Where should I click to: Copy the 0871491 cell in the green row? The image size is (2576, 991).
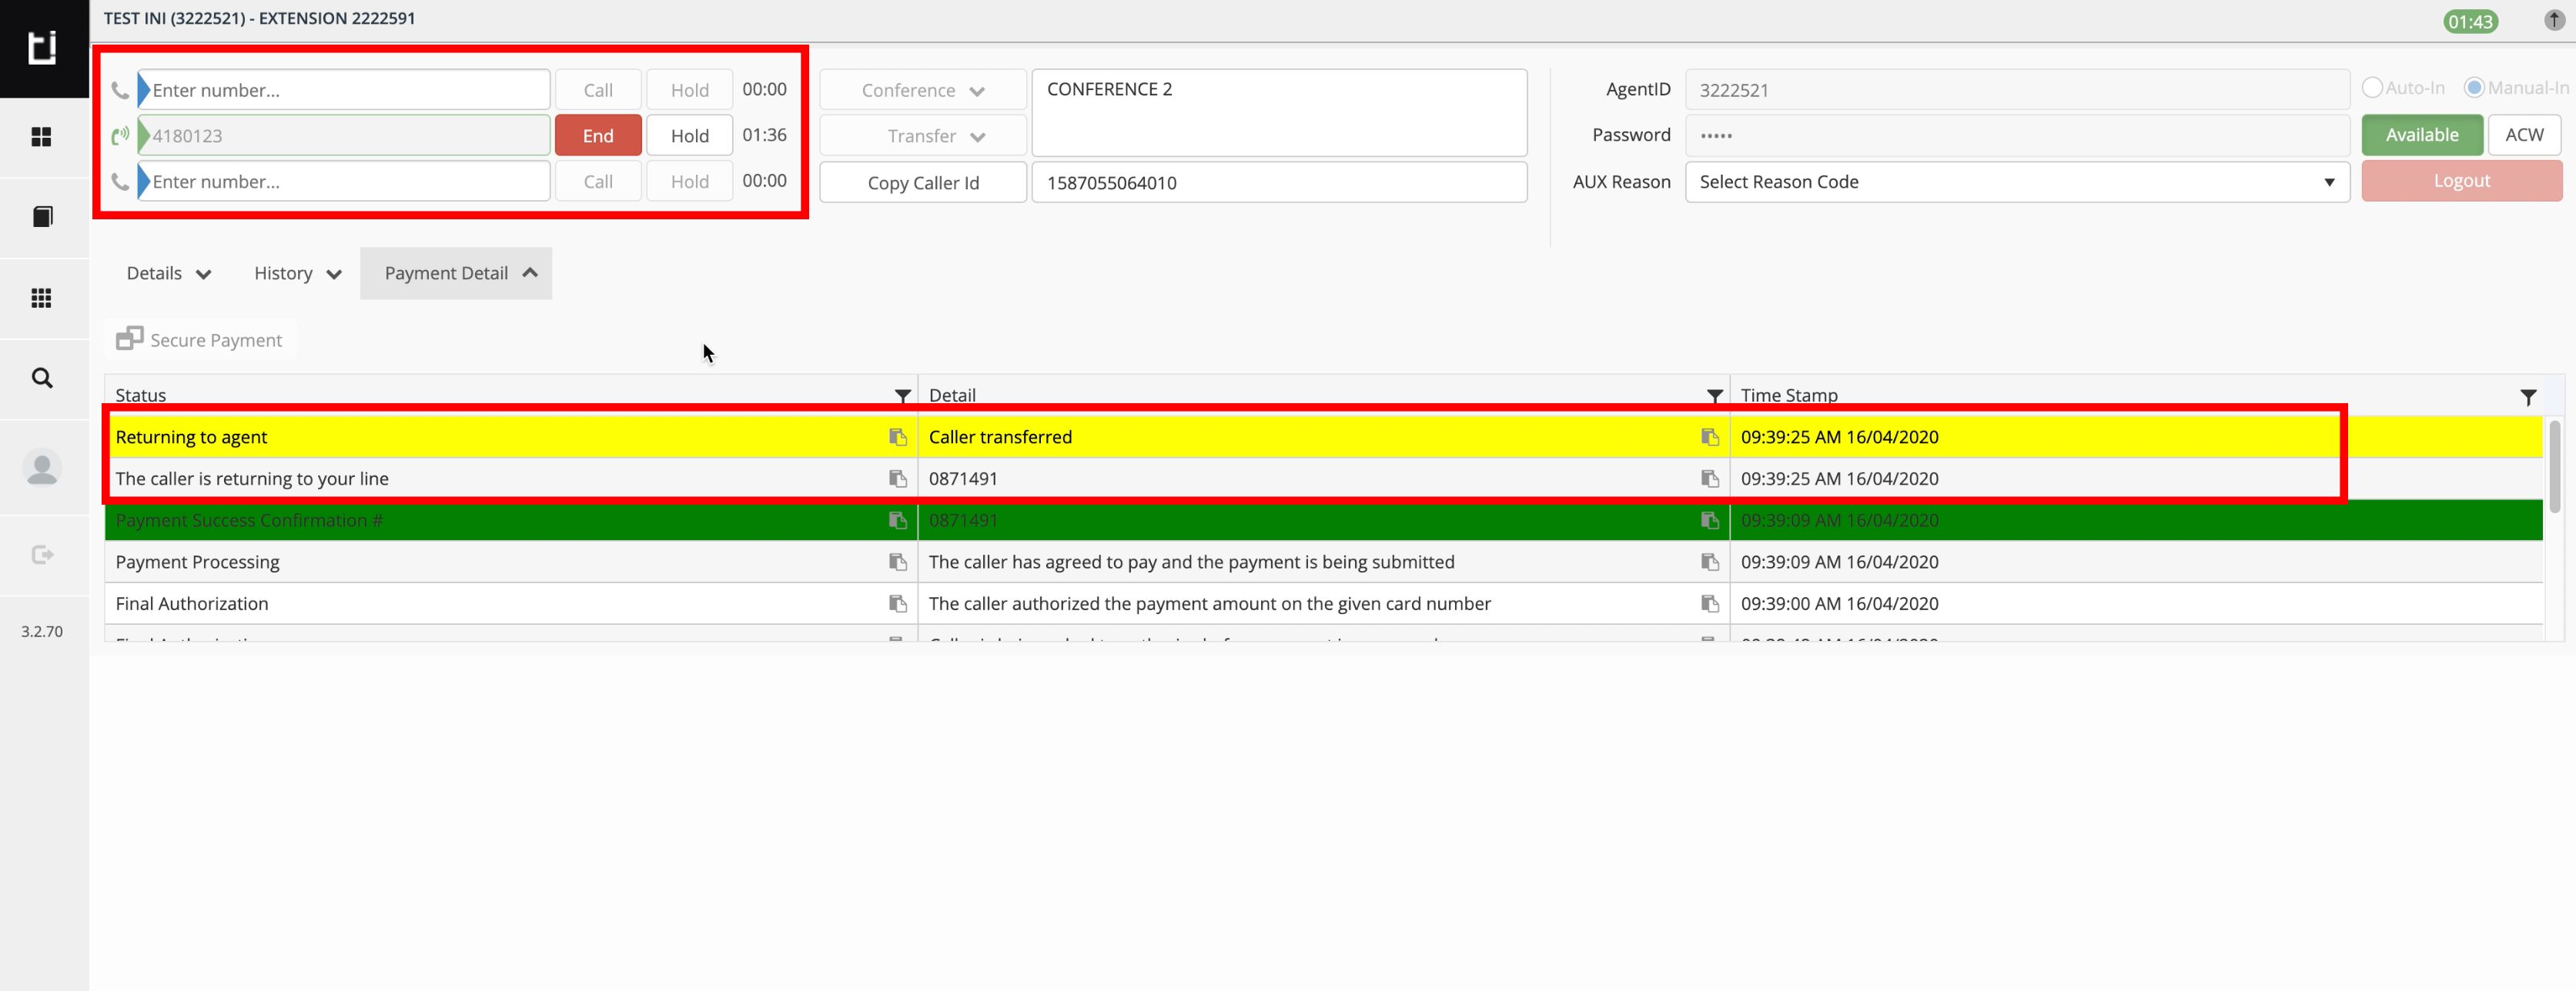click(x=1710, y=520)
